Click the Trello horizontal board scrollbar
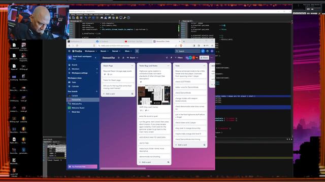 click(123, 168)
